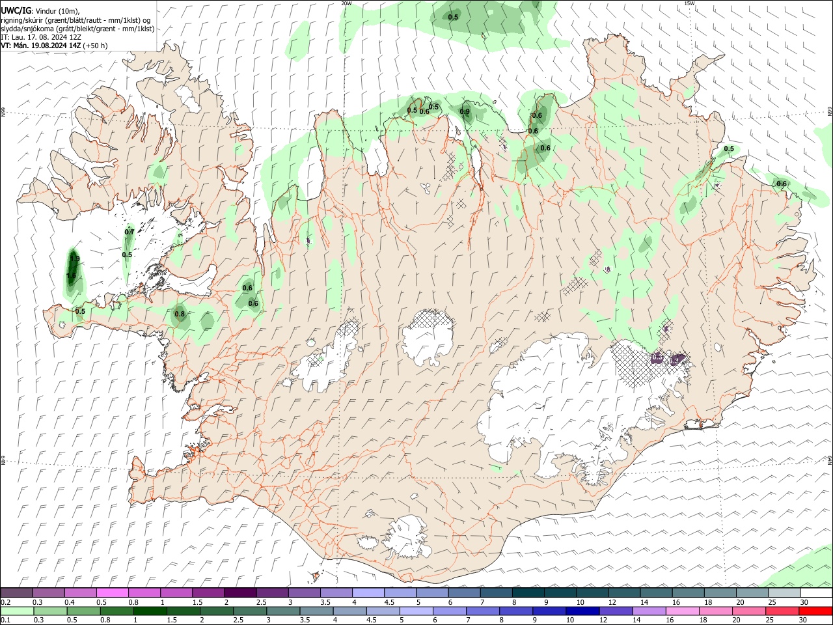The width and height of the screenshot is (833, 625).
Task: Choose the bright pink swatch in the top legend row
Action: [x=112, y=593]
